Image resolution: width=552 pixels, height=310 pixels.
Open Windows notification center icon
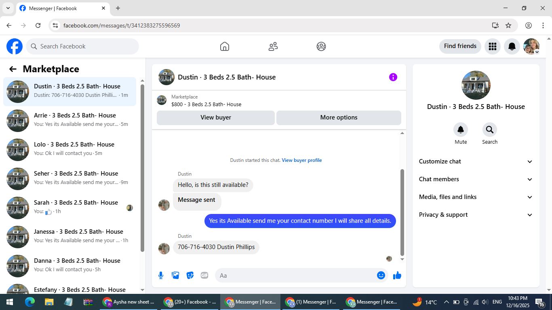click(540, 302)
